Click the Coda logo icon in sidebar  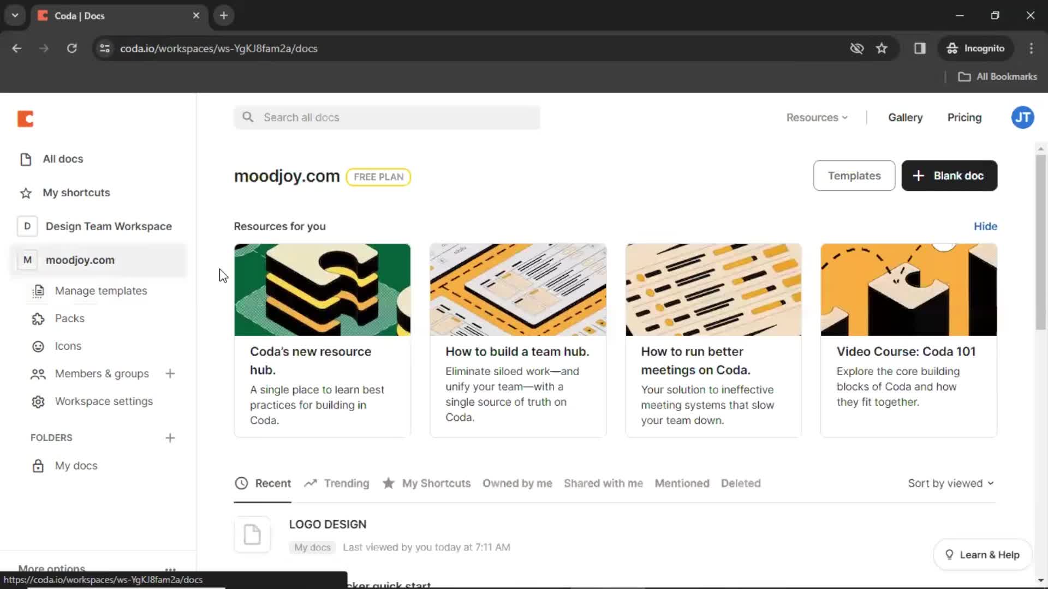click(x=25, y=118)
